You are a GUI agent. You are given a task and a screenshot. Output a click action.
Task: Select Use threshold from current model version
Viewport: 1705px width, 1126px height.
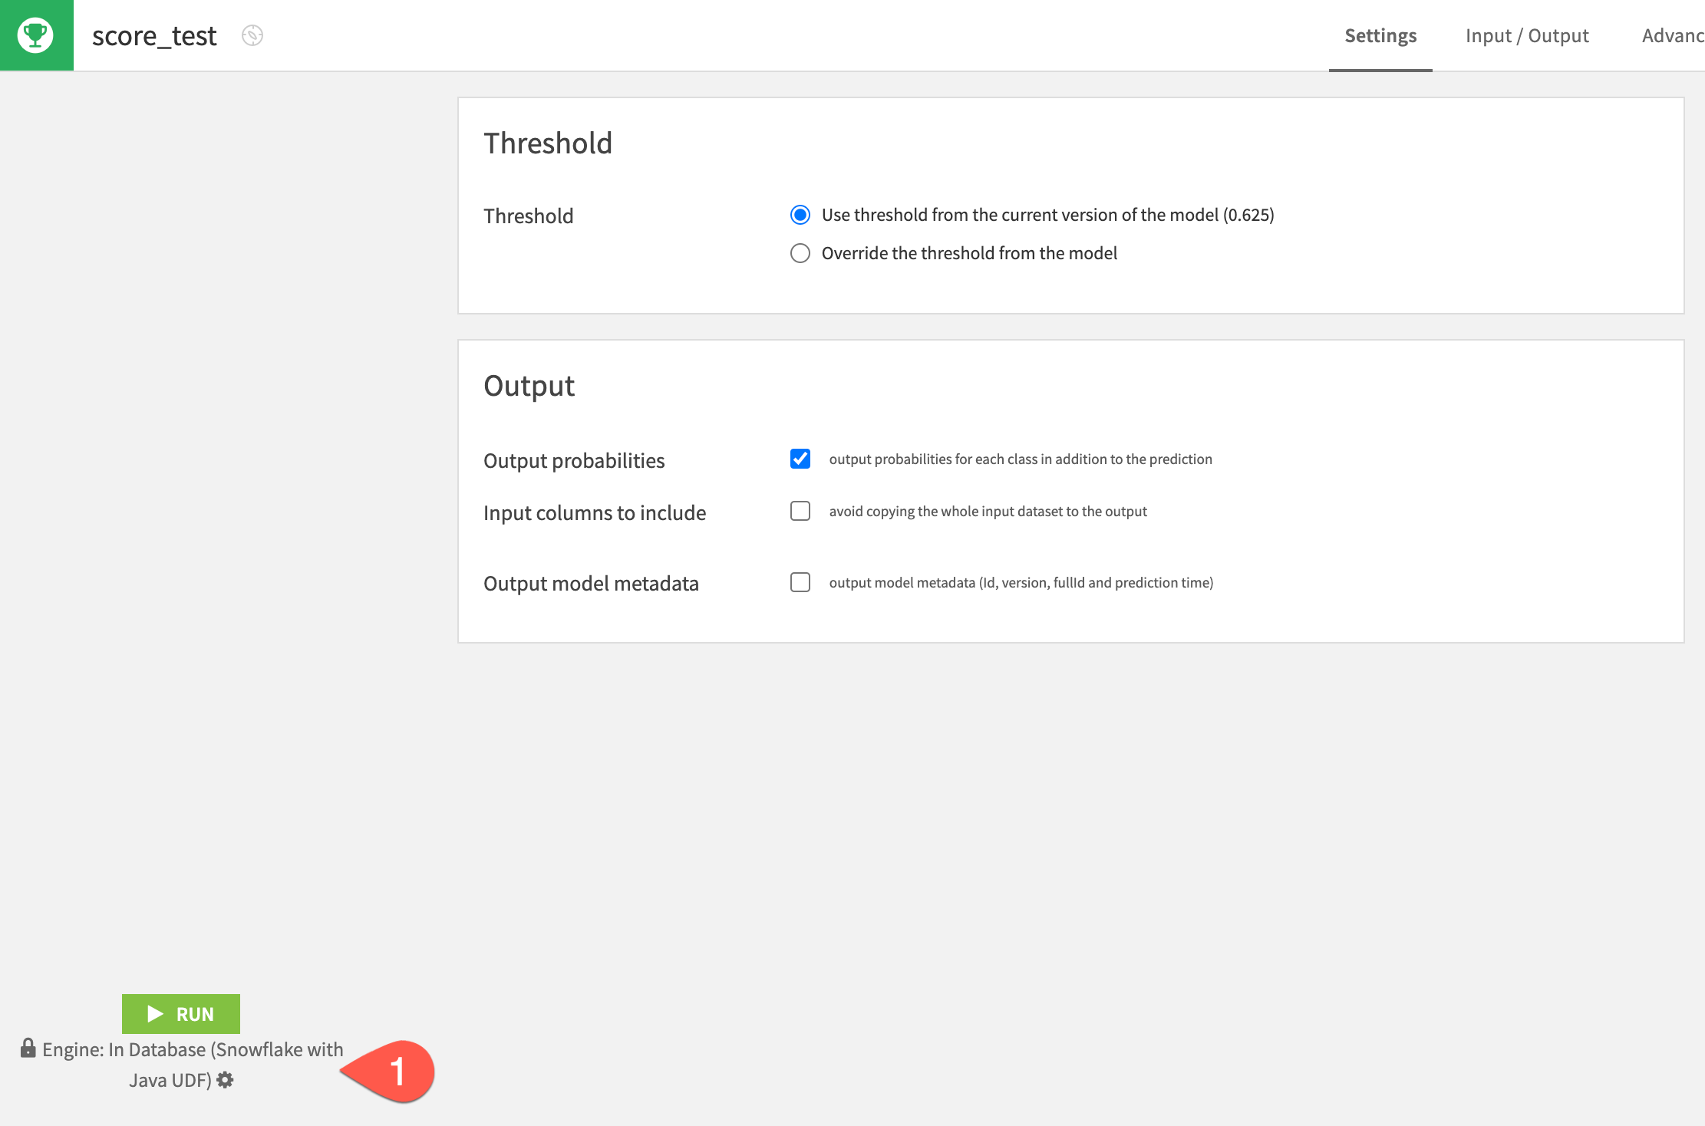pos(800,215)
